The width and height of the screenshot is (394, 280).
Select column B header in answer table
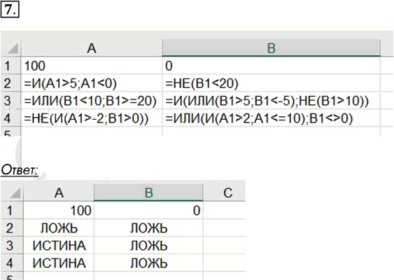pos(148,192)
